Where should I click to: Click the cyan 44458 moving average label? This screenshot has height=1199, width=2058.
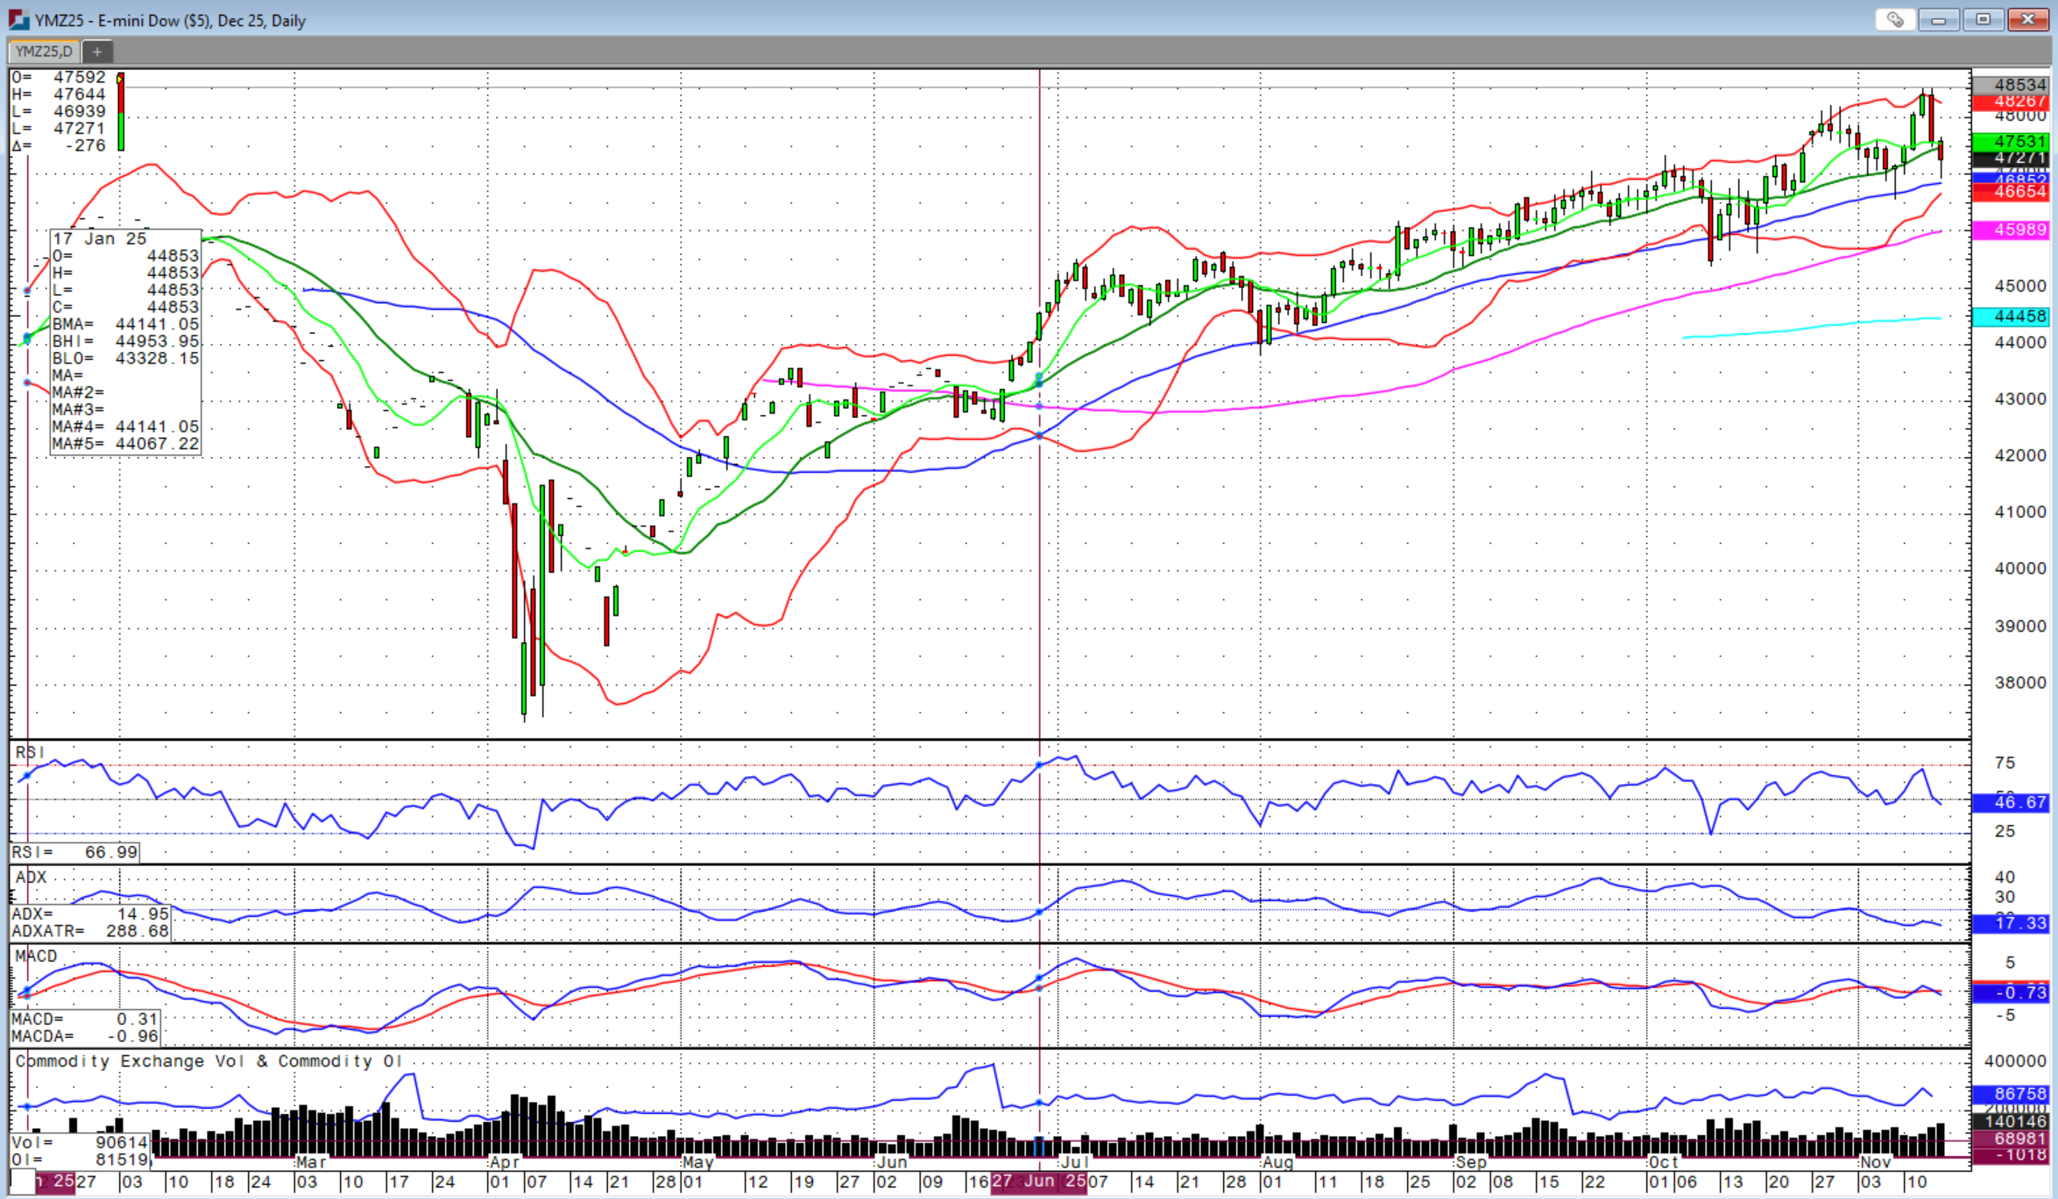pos(2011,316)
